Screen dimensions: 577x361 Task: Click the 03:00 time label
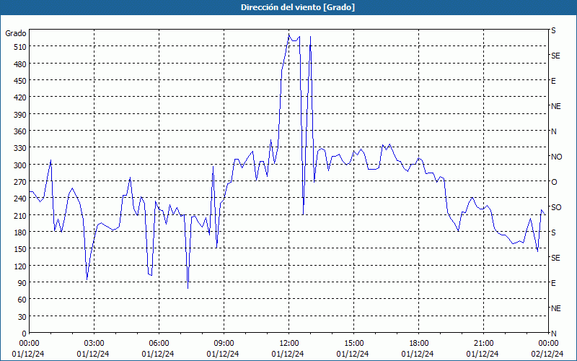tap(94, 344)
